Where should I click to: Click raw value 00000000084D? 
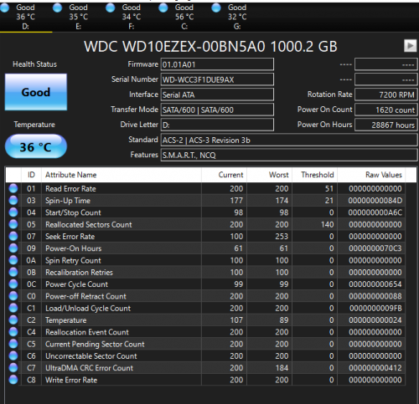(375, 201)
